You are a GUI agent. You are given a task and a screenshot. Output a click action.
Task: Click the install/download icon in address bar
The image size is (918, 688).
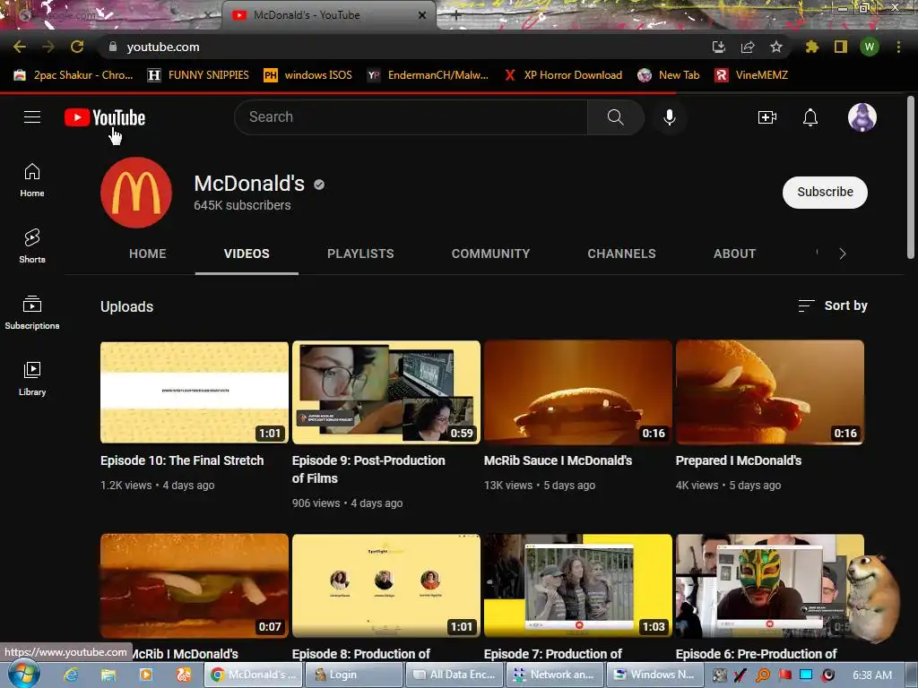point(719,47)
